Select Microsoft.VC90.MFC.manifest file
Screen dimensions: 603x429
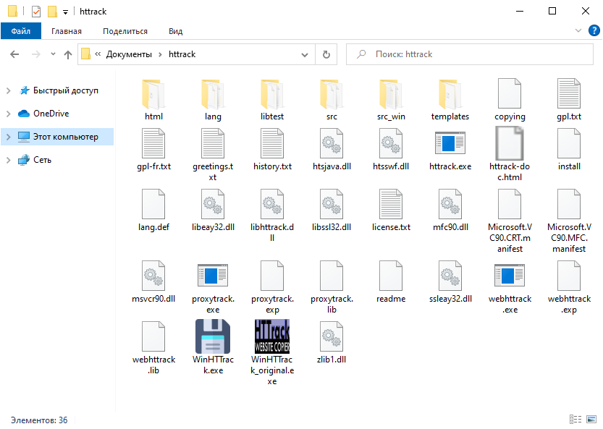point(569,221)
